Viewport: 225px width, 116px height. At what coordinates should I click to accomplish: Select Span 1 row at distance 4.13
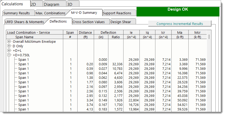click(106, 109)
